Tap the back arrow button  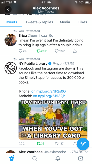coord(8,9)
